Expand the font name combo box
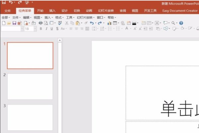 click(x=22, y=29)
